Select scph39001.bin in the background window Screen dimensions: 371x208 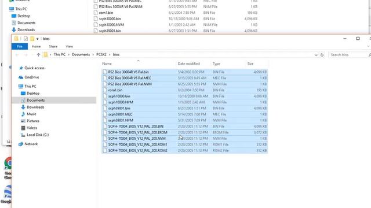pyautogui.click(x=110, y=31)
